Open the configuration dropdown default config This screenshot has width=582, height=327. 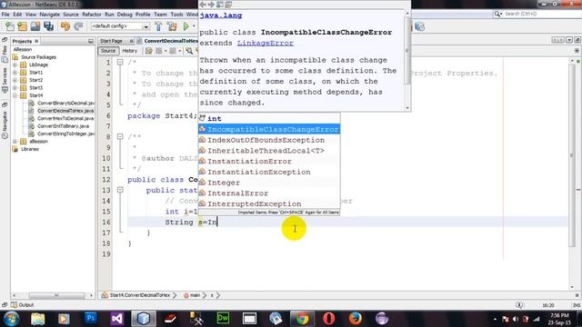click(x=120, y=26)
